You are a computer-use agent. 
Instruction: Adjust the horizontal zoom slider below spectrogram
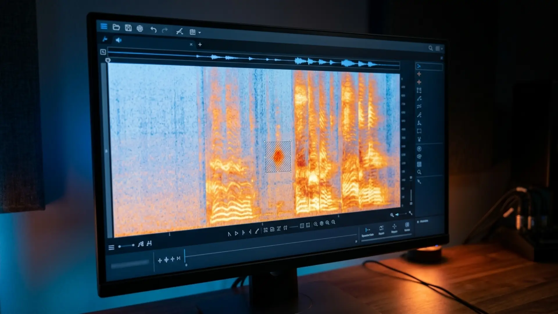click(x=401, y=214)
